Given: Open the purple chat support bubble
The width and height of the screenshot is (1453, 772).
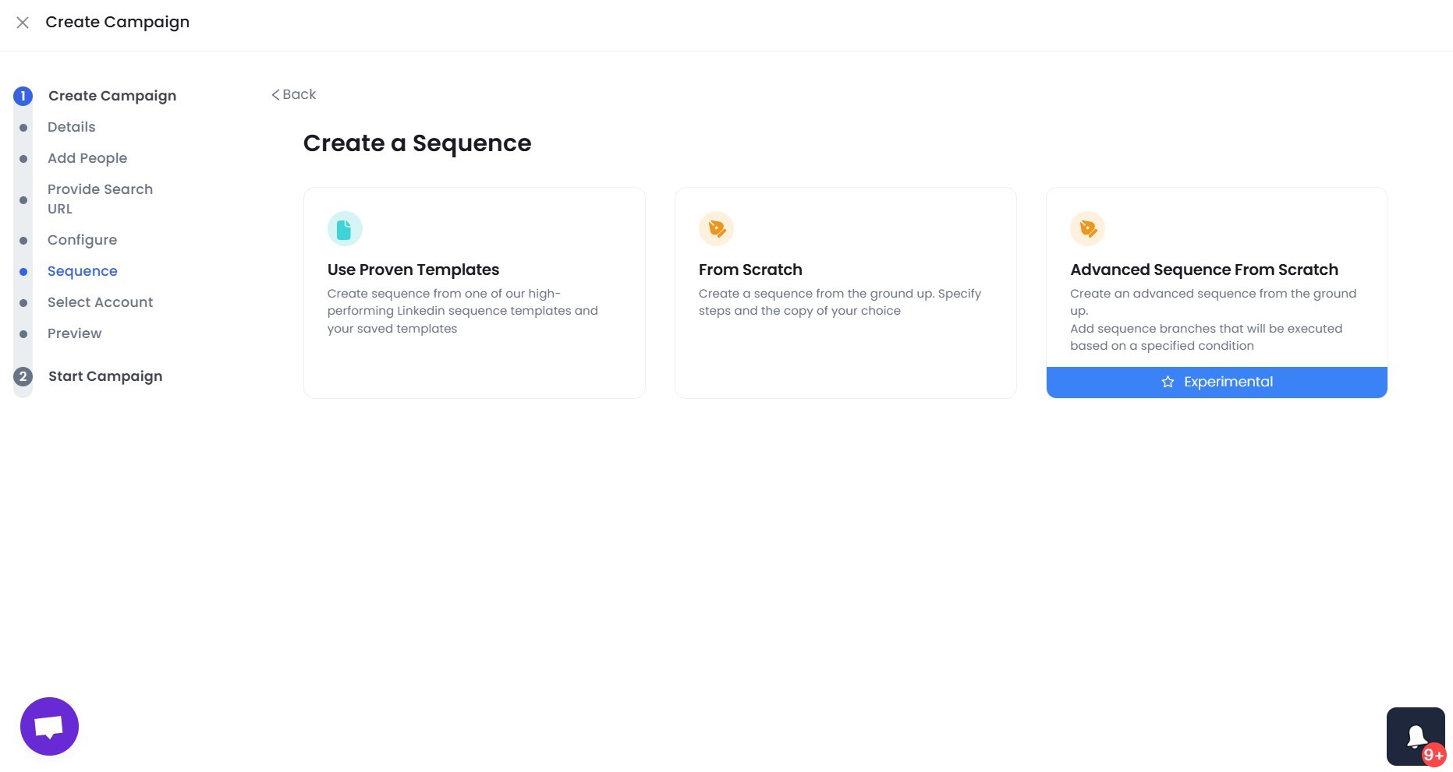Looking at the screenshot, I should click(x=49, y=726).
